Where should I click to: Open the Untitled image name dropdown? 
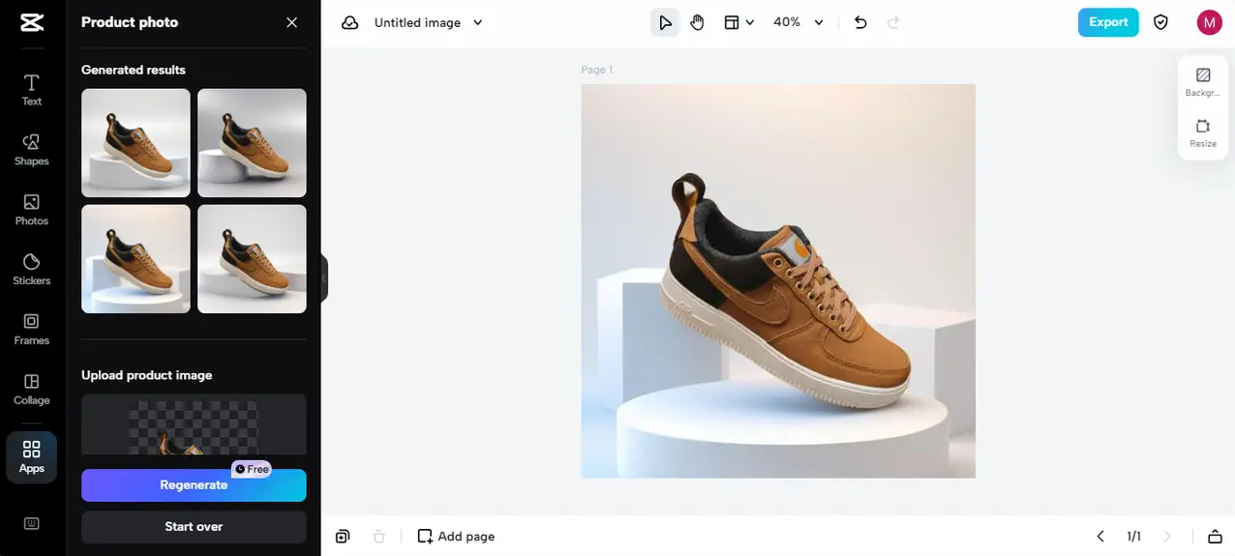click(x=428, y=22)
